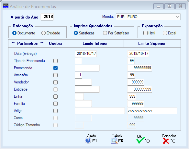Confirm with the green Ok checkmark
Image resolution: width=189 pixels, height=149 pixels.
[x=141, y=140]
